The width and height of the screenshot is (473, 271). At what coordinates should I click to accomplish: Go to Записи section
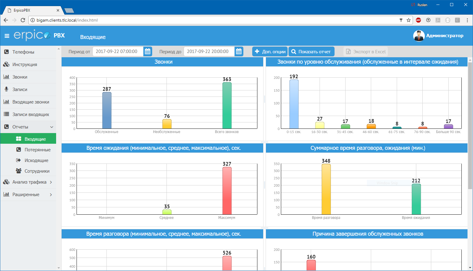(28, 90)
